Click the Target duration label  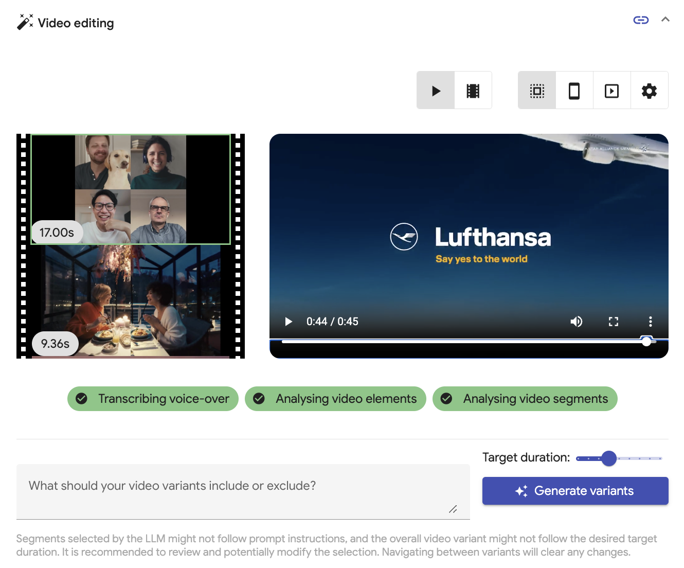click(526, 457)
